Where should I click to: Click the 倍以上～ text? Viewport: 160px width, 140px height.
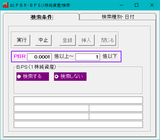(64, 56)
